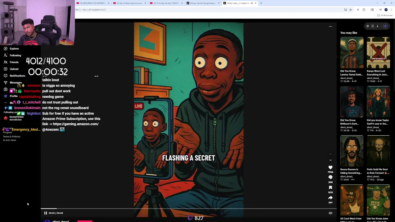Click the Putin Sold His Soul title text

(378, 171)
